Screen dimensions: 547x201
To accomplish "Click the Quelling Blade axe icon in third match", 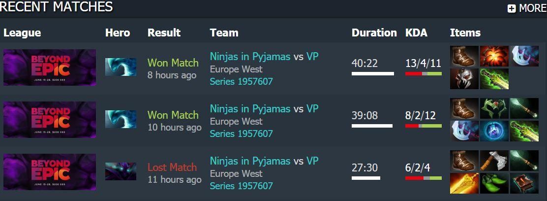I will point(494,161).
